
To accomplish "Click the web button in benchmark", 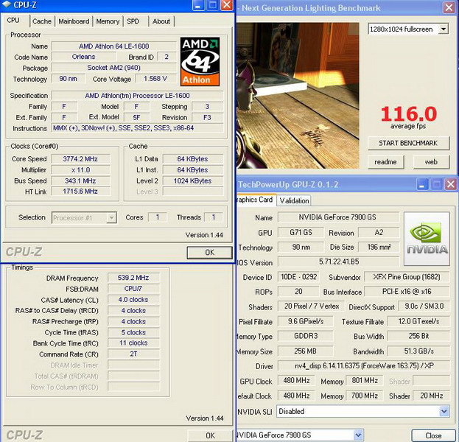I will [431, 162].
